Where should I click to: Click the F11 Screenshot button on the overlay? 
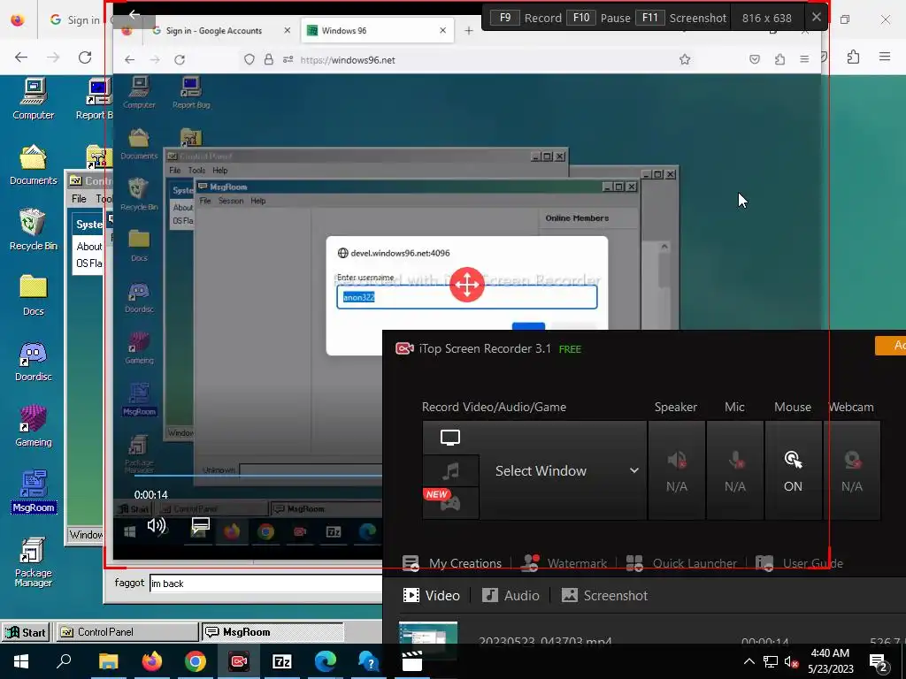pyautogui.click(x=681, y=18)
